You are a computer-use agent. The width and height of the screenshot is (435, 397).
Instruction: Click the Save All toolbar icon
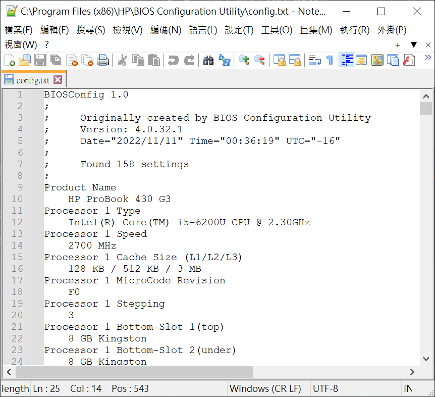pos(56,60)
